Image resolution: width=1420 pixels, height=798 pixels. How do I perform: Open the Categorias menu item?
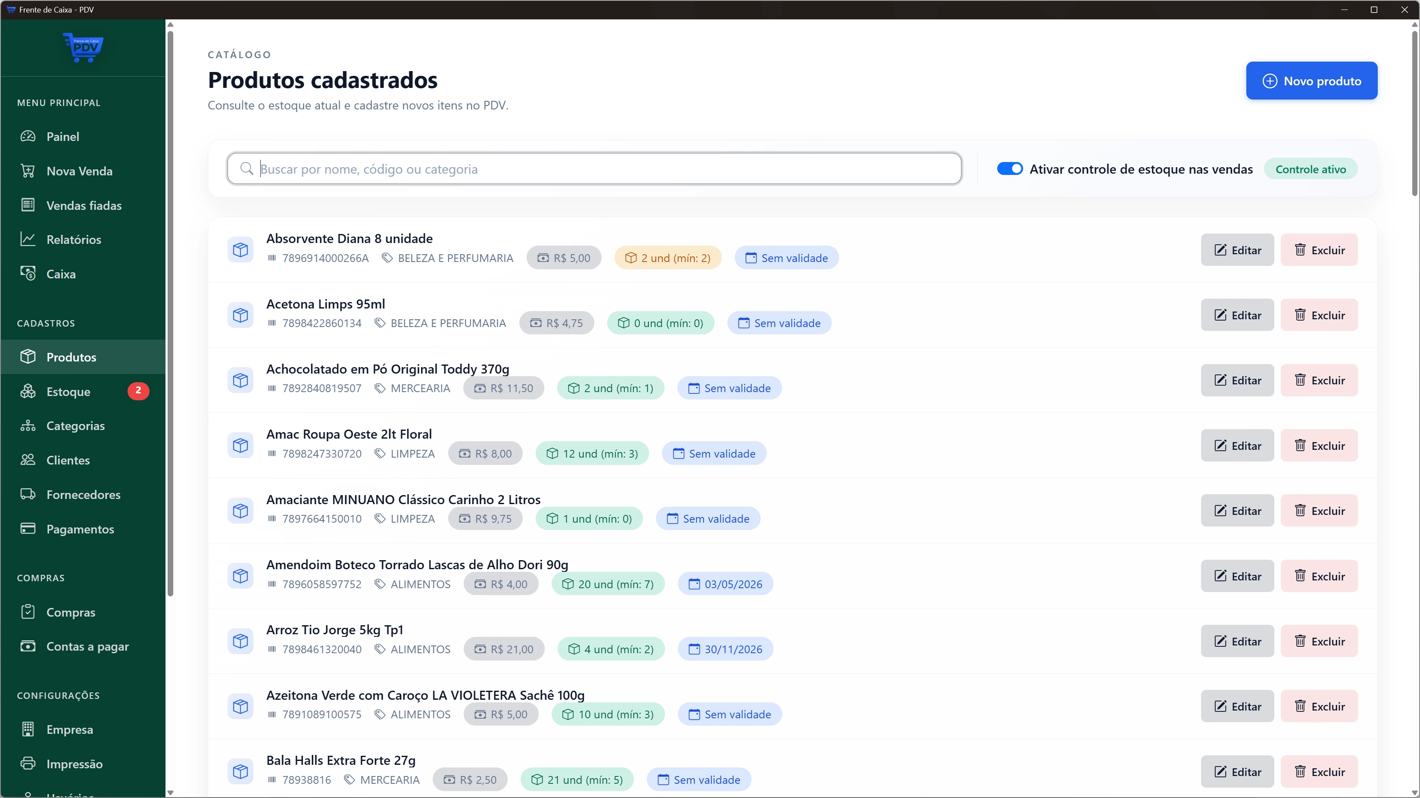[x=75, y=425]
